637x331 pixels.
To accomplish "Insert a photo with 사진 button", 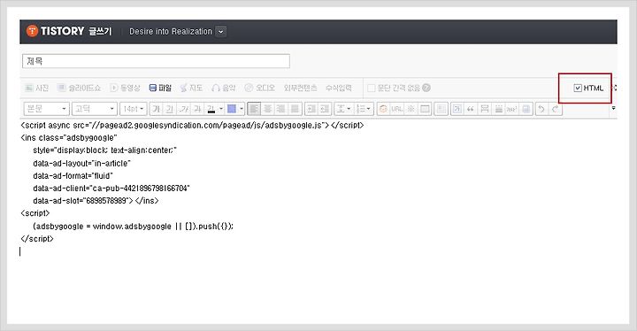I will click(x=36, y=88).
